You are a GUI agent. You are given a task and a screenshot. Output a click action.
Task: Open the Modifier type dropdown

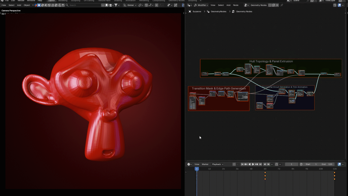click(201, 5)
